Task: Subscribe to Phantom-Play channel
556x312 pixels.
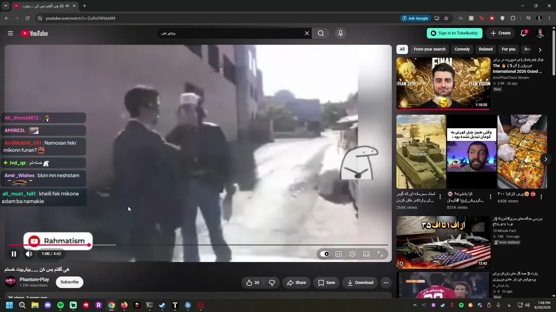Action: (x=69, y=282)
